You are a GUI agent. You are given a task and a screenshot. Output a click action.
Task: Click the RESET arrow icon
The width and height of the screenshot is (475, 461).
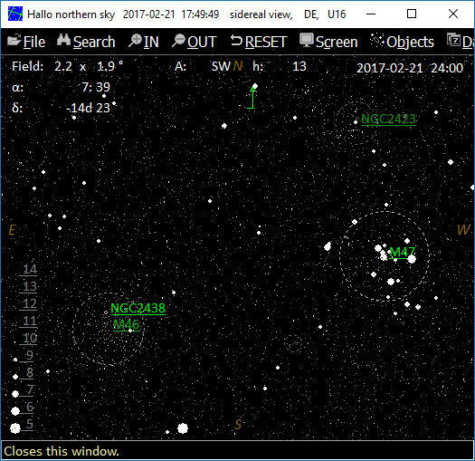pyautogui.click(x=236, y=41)
